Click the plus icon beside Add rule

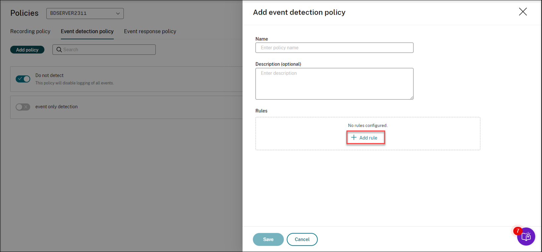click(354, 137)
